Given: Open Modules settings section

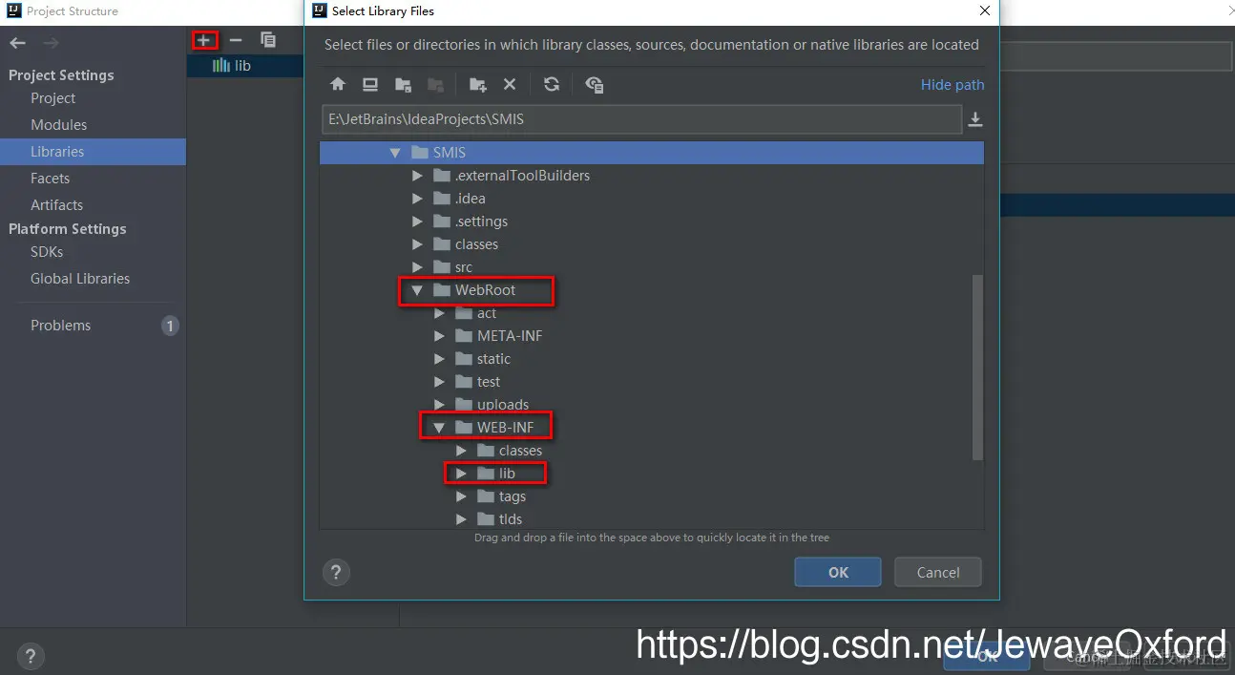Looking at the screenshot, I should click(x=58, y=125).
